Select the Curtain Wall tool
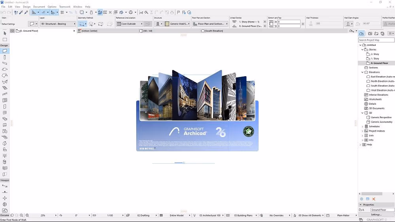This screenshot has width=395, height=222. point(5,100)
